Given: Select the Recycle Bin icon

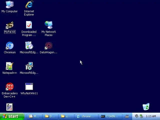Looking at the screenshot, I should click(146, 107).
